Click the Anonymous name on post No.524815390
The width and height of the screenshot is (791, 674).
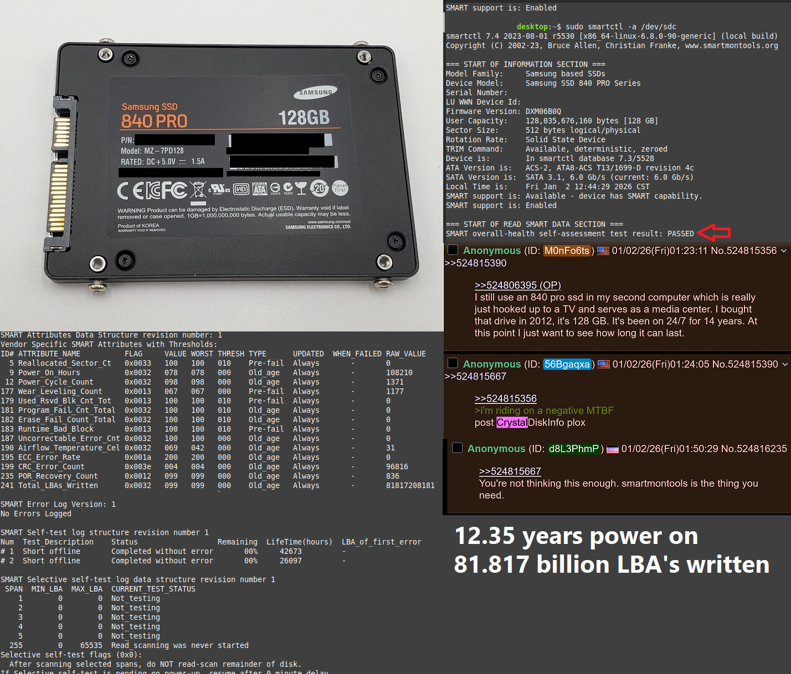click(x=492, y=364)
